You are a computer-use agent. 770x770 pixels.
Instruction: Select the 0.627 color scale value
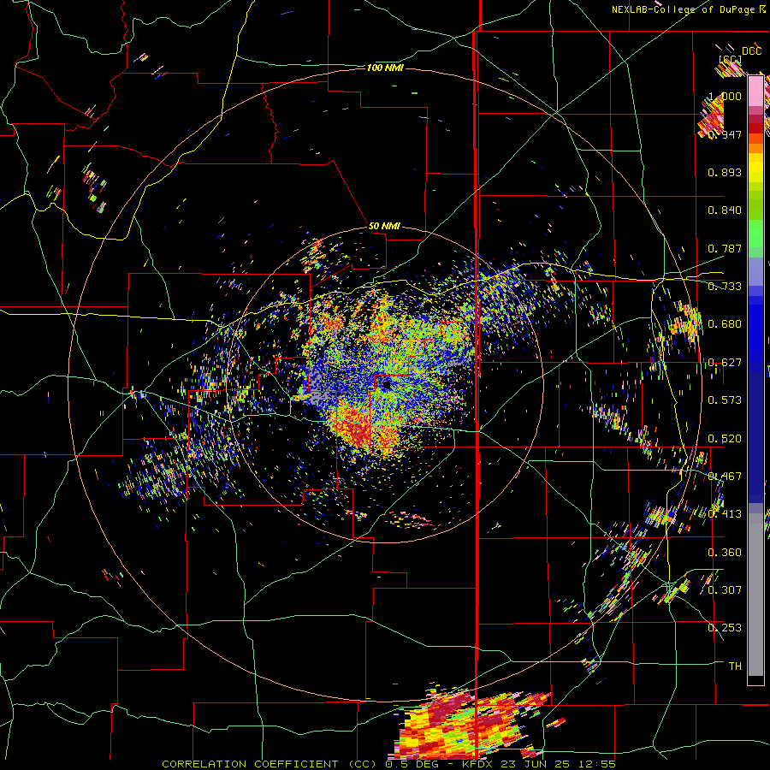tap(725, 363)
